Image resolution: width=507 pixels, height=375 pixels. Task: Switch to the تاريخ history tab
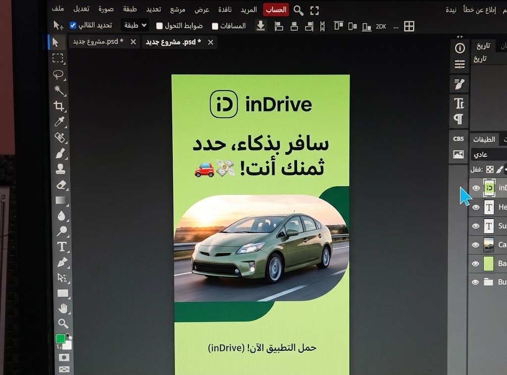(x=483, y=46)
